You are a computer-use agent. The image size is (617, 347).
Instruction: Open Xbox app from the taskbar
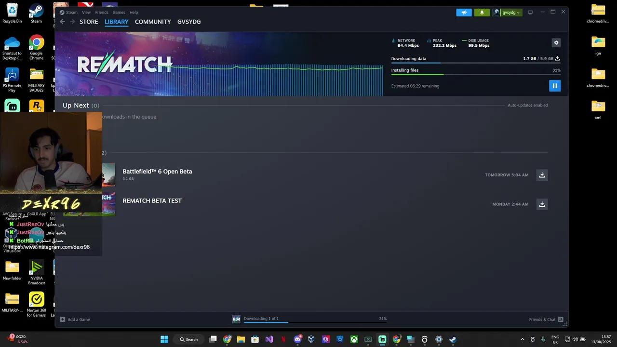point(354,339)
